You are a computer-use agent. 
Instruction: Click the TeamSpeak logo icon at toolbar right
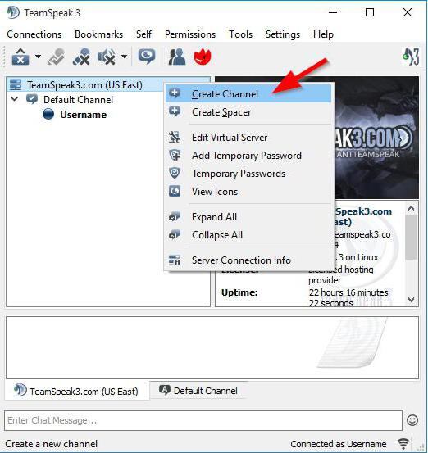pos(411,57)
